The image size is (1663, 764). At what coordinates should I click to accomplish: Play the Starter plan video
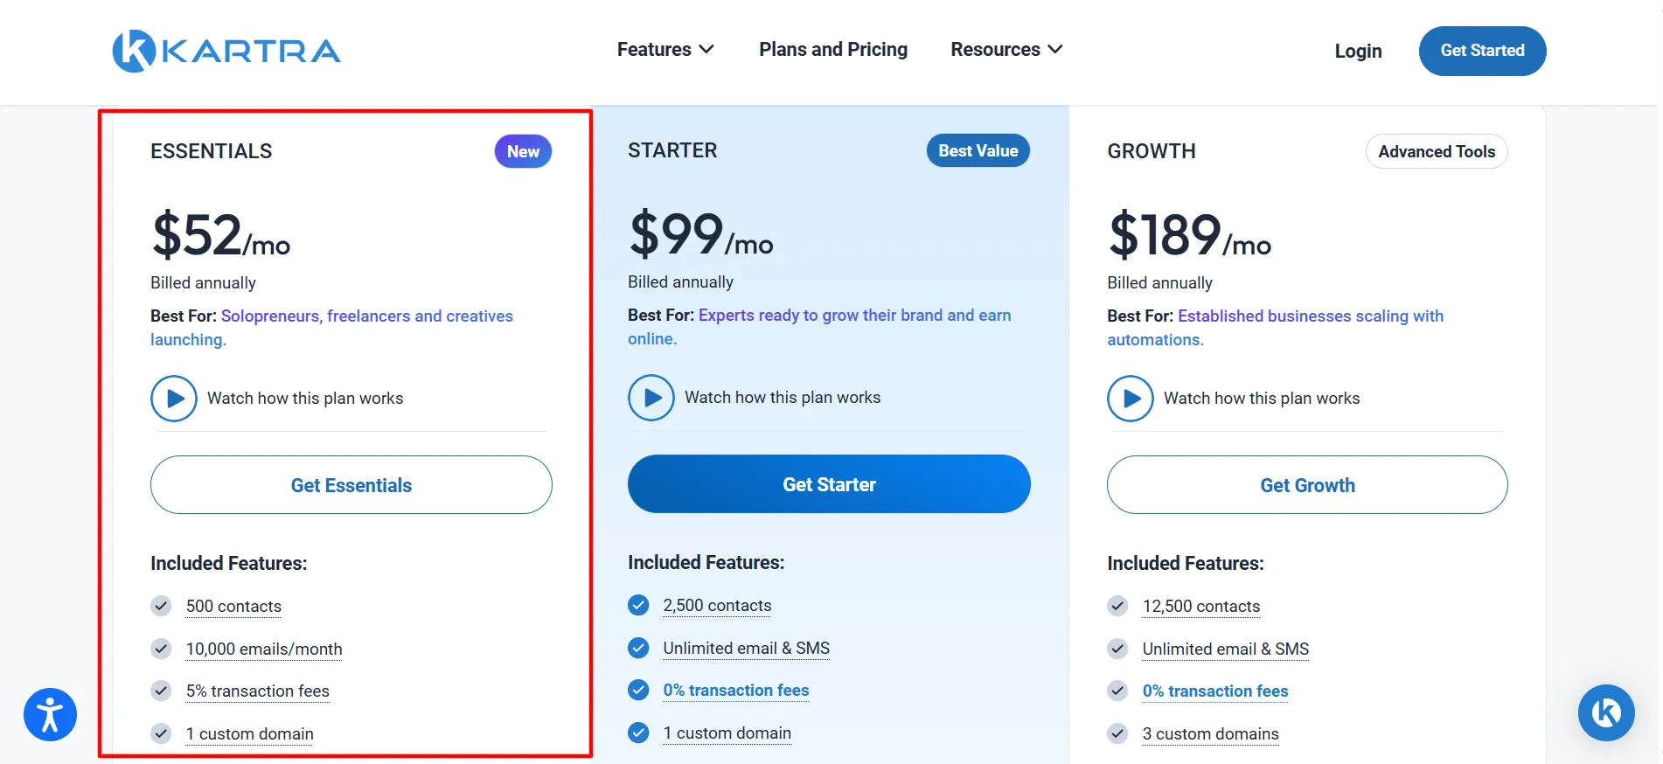pyautogui.click(x=651, y=398)
